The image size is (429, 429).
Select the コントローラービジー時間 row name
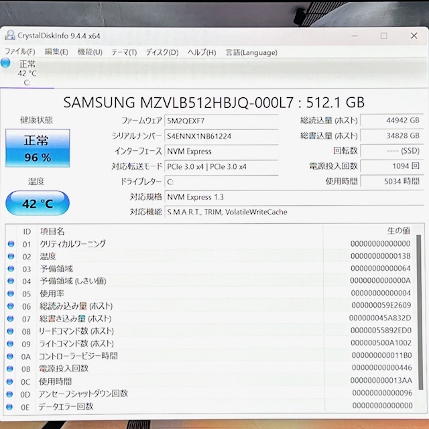78,356
